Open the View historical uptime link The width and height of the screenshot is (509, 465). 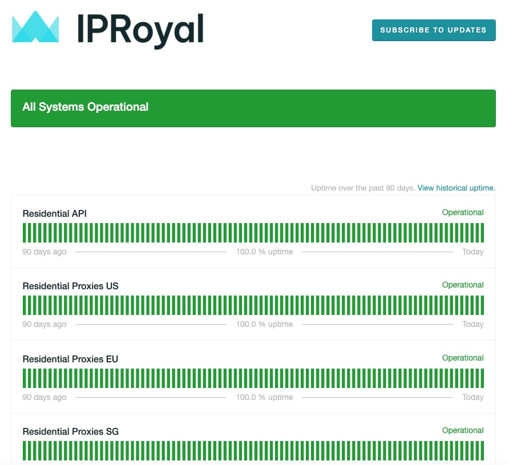coord(456,188)
